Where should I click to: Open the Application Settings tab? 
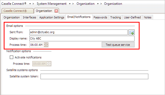tap(52, 17)
